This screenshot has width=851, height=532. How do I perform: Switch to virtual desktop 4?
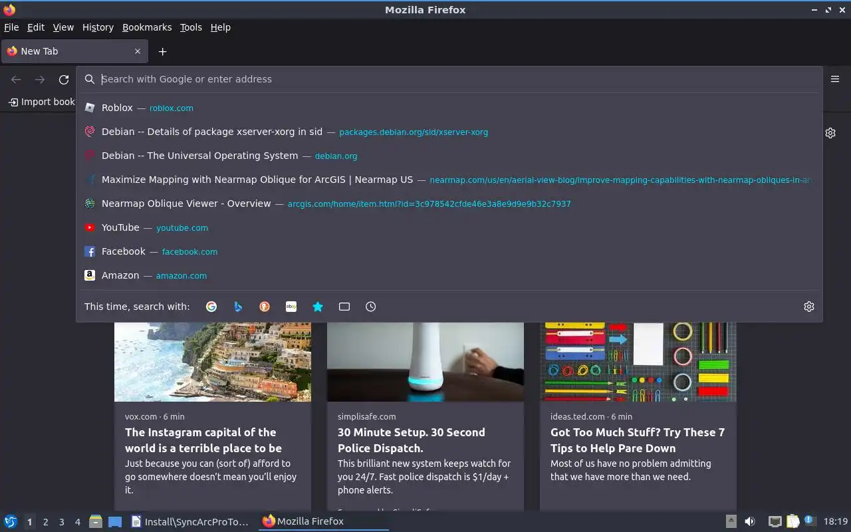tap(78, 522)
